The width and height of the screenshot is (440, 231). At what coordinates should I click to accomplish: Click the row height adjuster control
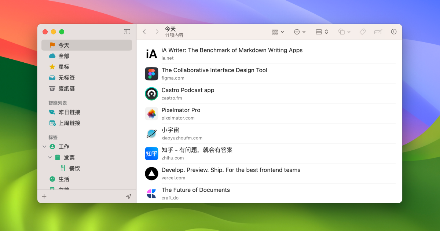tap(320, 32)
